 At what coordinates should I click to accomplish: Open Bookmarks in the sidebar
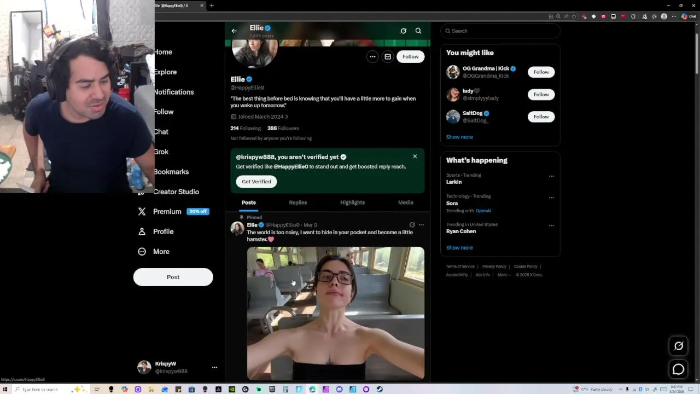pos(171,172)
